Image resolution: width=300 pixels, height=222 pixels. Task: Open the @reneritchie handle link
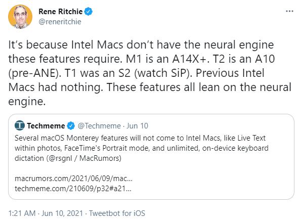coord(60,22)
